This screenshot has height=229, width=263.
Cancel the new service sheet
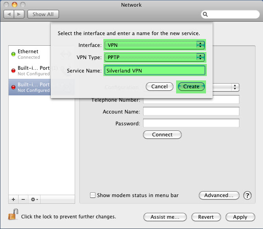click(x=160, y=86)
